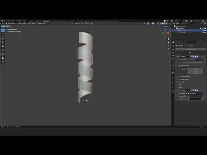This screenshot has height=155, width=207.
Task: Collapse the Array modifier panel
Action: [x=177, y=56]
